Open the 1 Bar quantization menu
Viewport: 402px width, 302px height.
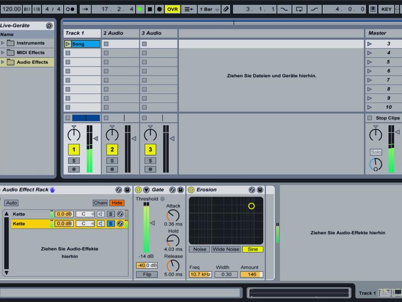pos(208,9)
